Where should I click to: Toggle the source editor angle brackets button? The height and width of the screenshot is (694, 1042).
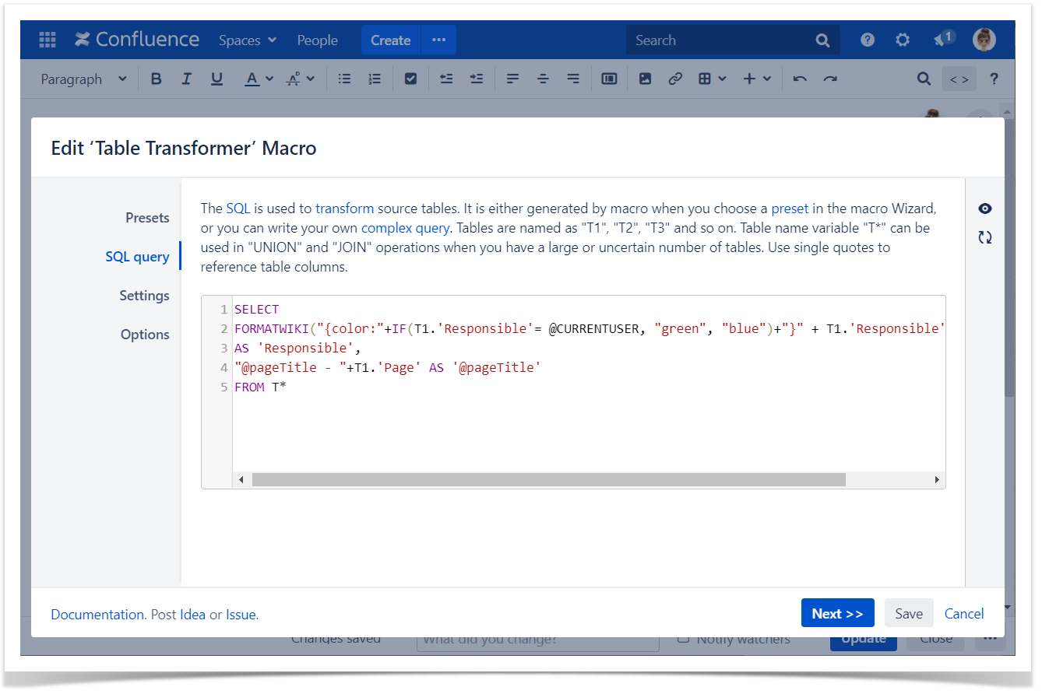959,79
